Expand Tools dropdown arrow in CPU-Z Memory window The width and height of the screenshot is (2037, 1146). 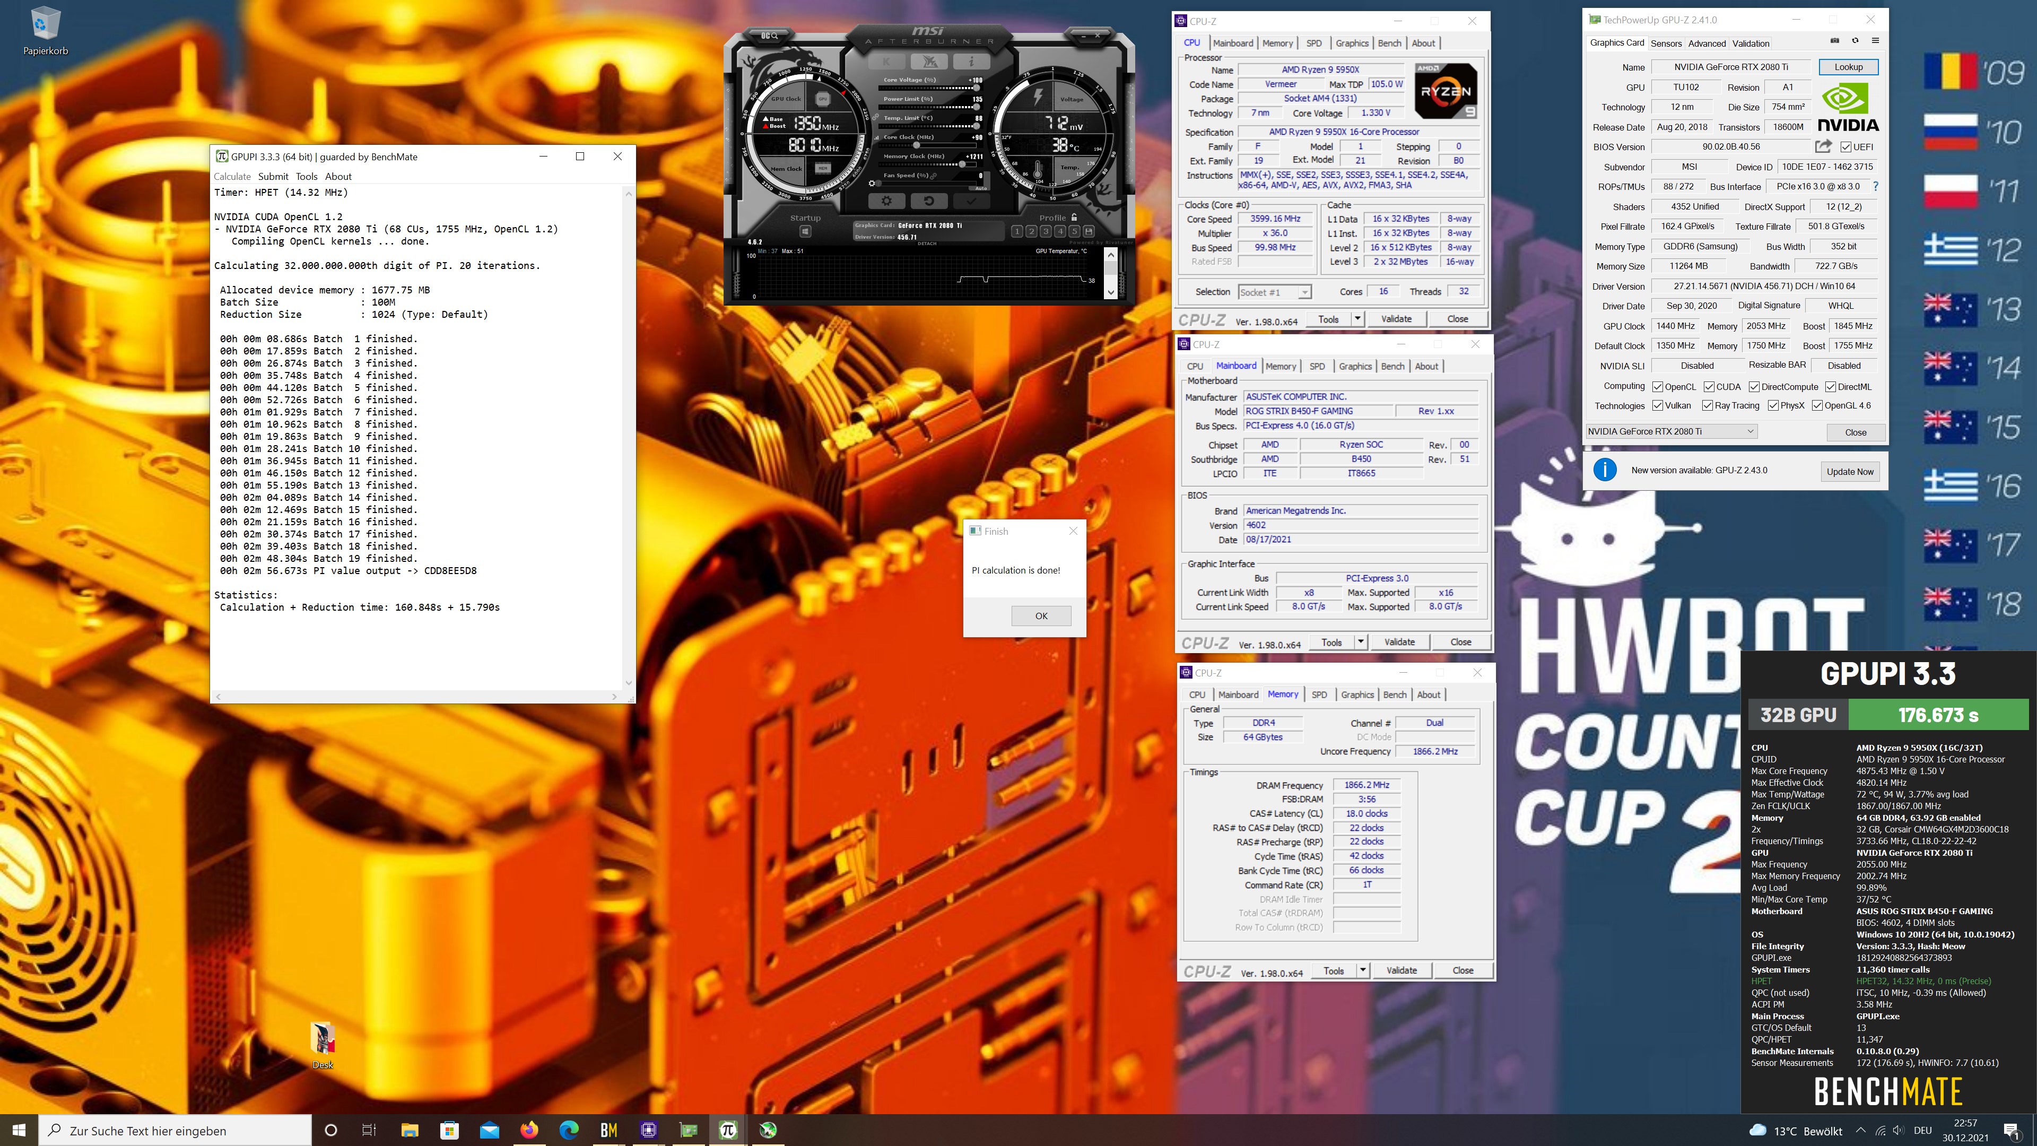[1362, 970]
